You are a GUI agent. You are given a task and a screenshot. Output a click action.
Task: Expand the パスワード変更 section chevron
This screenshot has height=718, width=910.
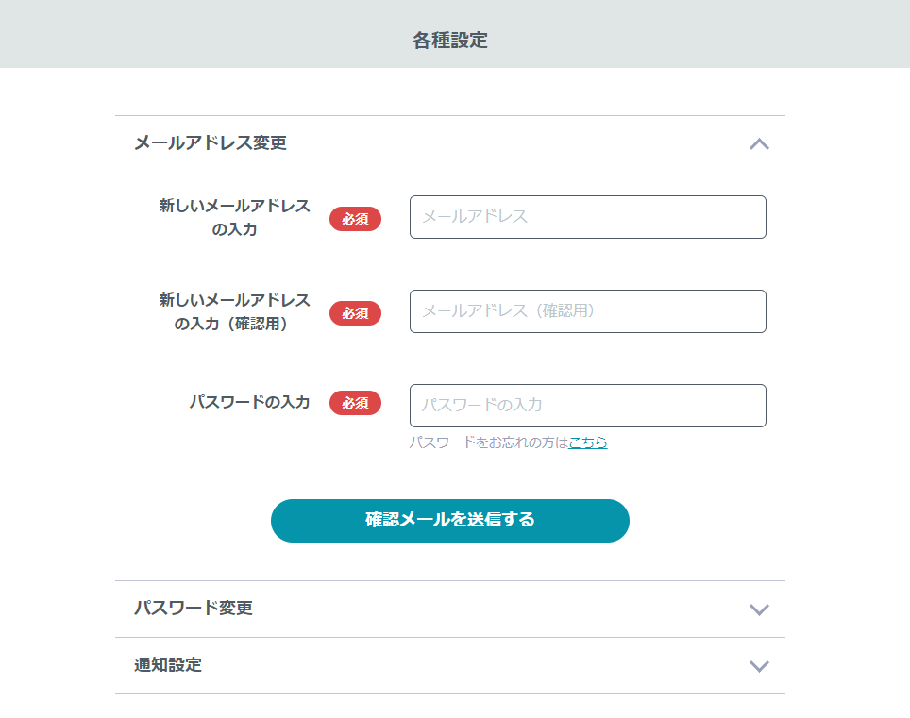759,609
